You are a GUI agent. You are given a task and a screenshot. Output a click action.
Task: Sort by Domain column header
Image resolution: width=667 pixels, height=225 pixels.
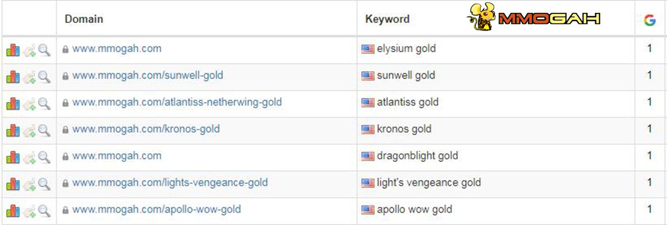click(84, 19)
